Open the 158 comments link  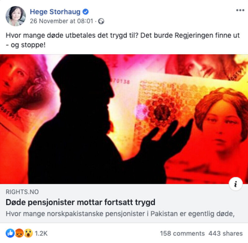click(x=182, y=233)
